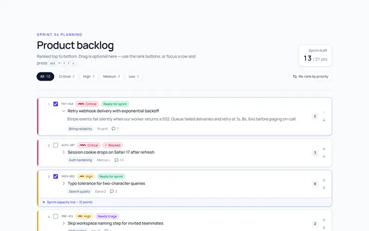369x231 pixels.
Task: Expand the Typo tolerance item details
Action: (64, 183)
